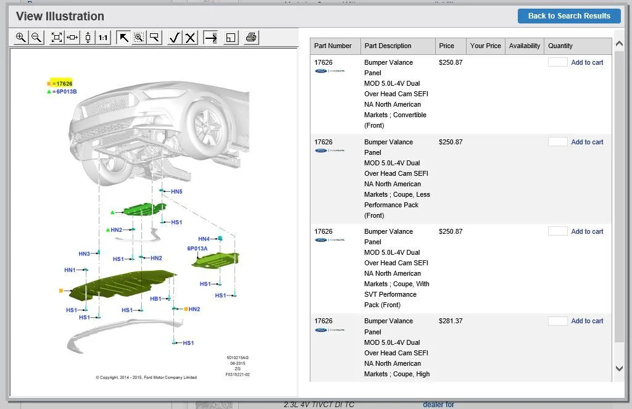Screen dimensions: 632x409
Task: Select the arrow pointer tool
Action: [123, 38]
